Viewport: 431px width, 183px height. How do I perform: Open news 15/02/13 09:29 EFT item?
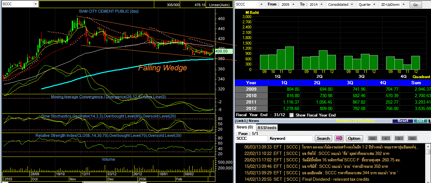tap(320, 173)
